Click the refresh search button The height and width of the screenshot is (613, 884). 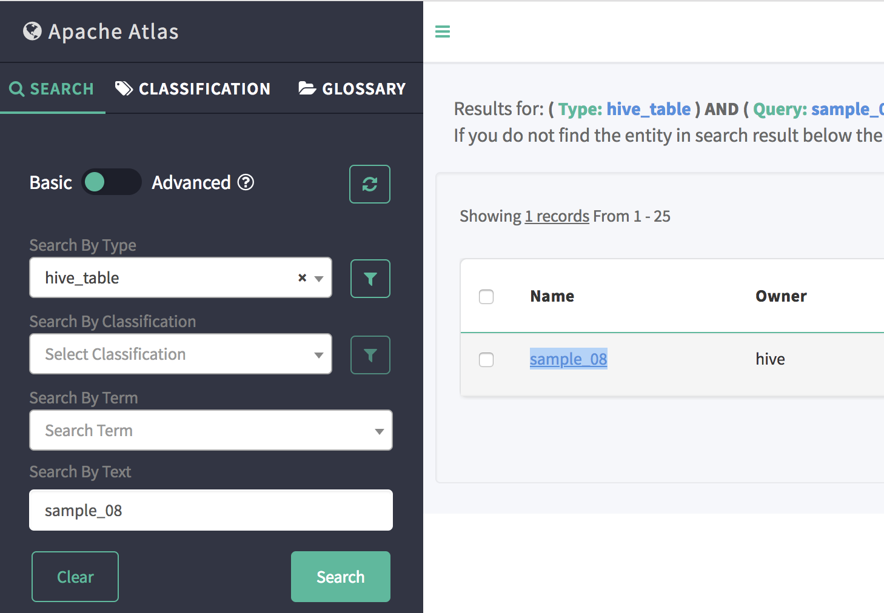click(370, 184)
